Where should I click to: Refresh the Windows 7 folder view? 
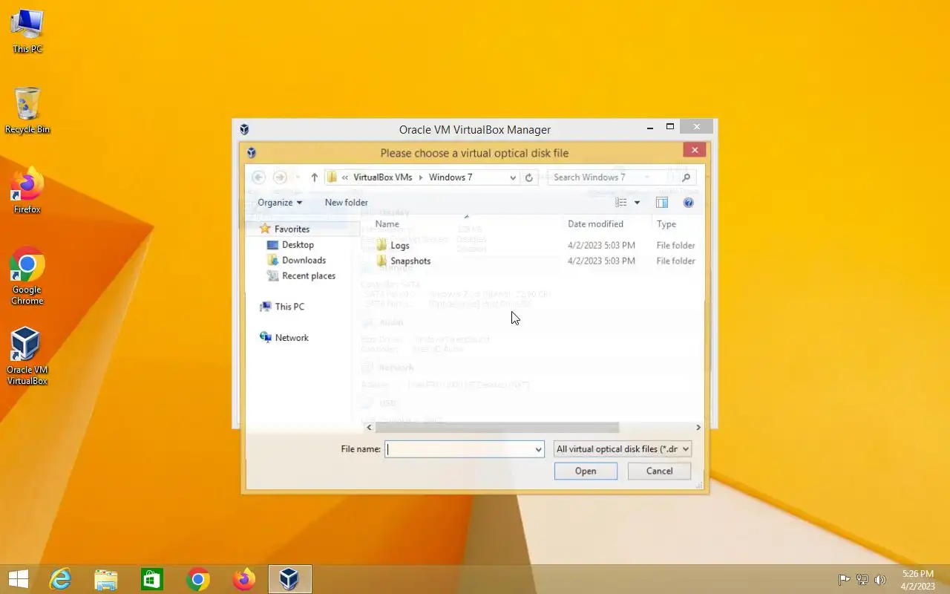click(x=529, y=177)
